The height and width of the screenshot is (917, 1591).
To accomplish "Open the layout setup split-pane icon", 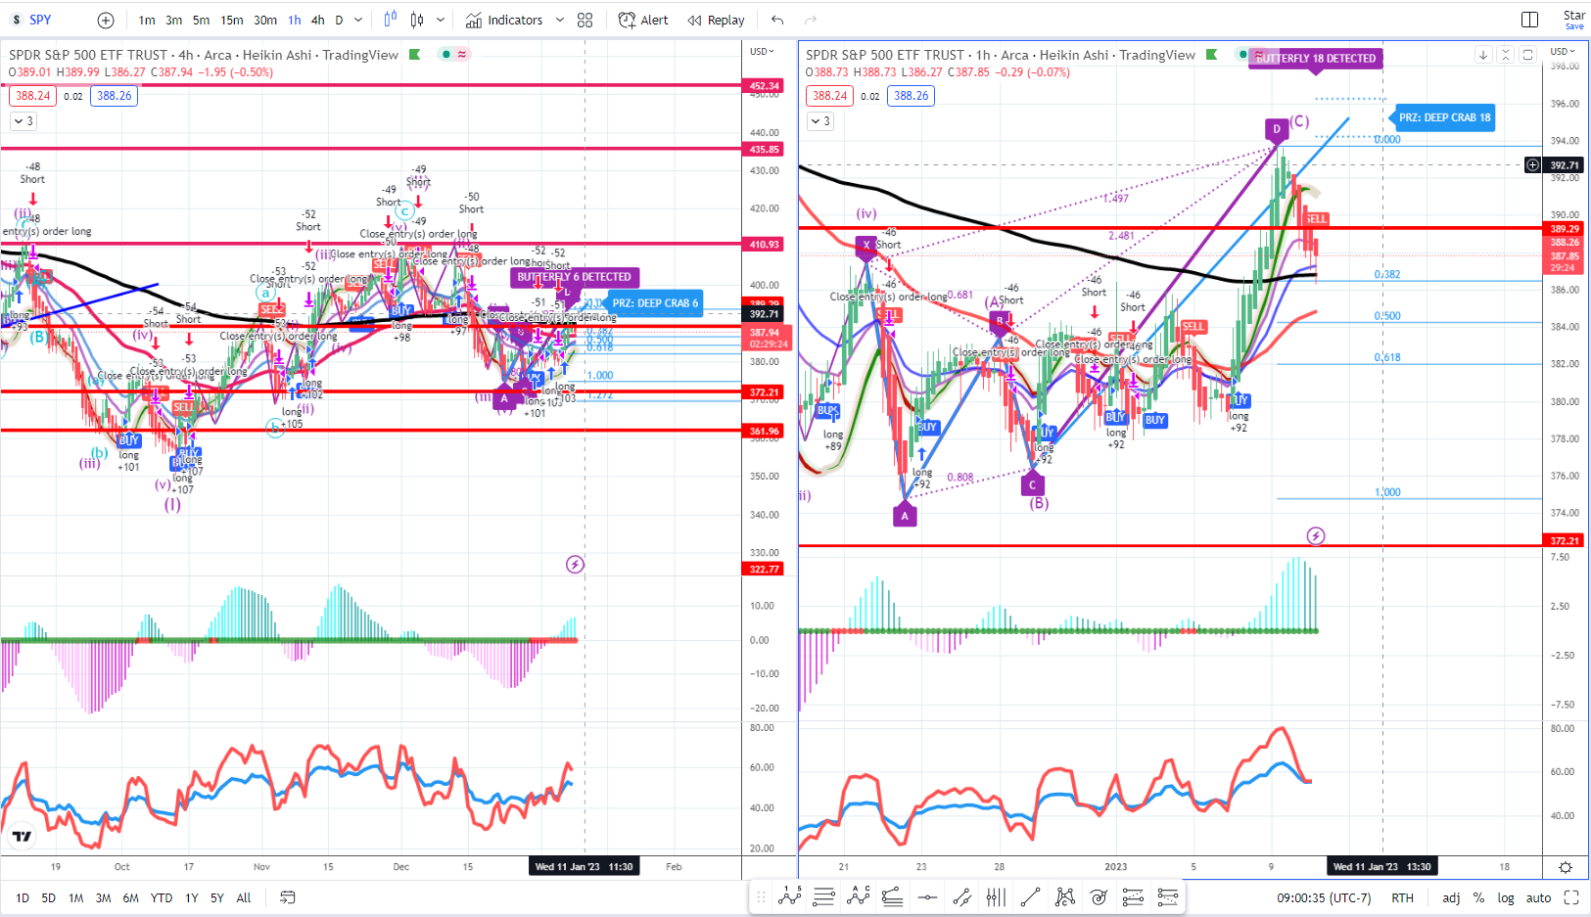I will click(1529, 20).
